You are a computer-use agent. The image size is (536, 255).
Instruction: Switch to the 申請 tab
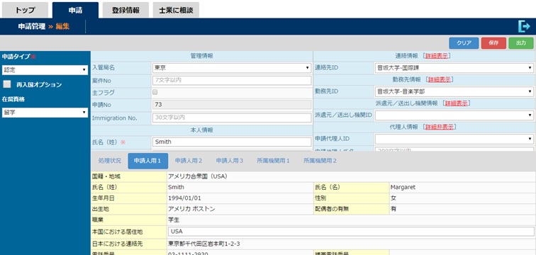[75, 10]
